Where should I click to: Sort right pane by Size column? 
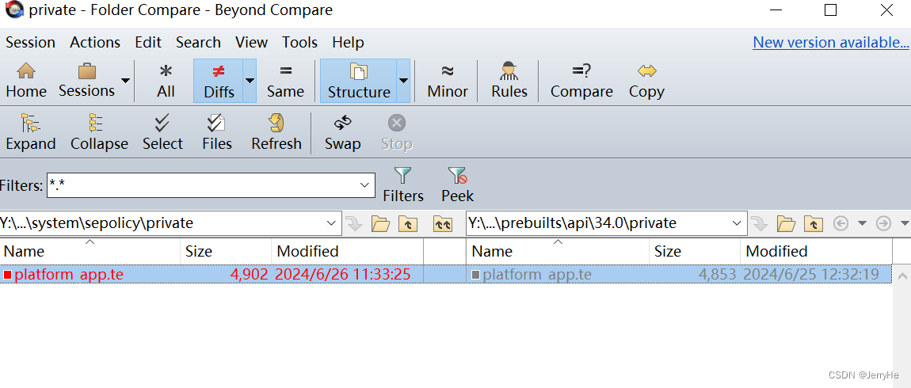pos(695,251)
